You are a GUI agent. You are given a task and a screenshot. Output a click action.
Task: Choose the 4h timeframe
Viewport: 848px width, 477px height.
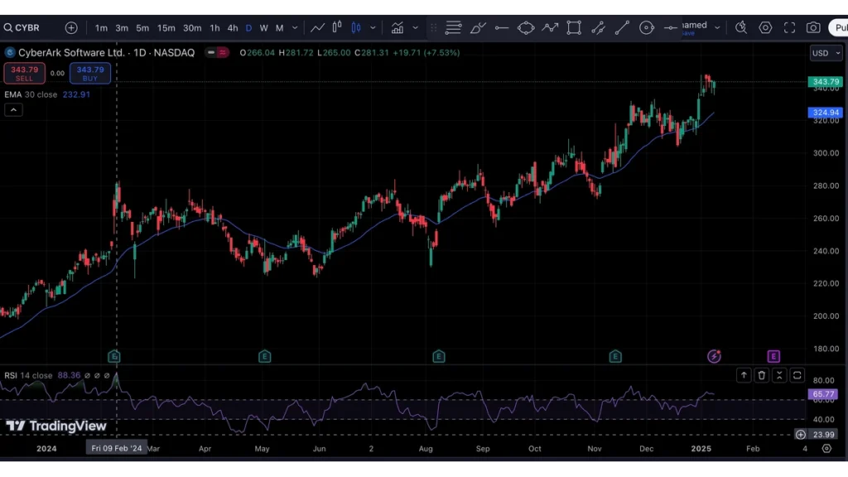[233, 28]
